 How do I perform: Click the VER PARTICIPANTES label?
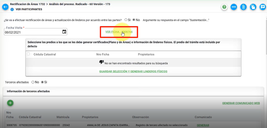[29, 10]
